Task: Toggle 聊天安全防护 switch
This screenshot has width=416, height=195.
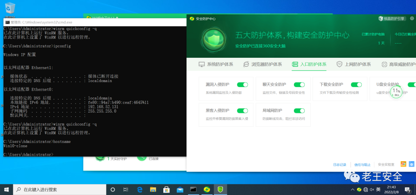Action: click(299, 85)
